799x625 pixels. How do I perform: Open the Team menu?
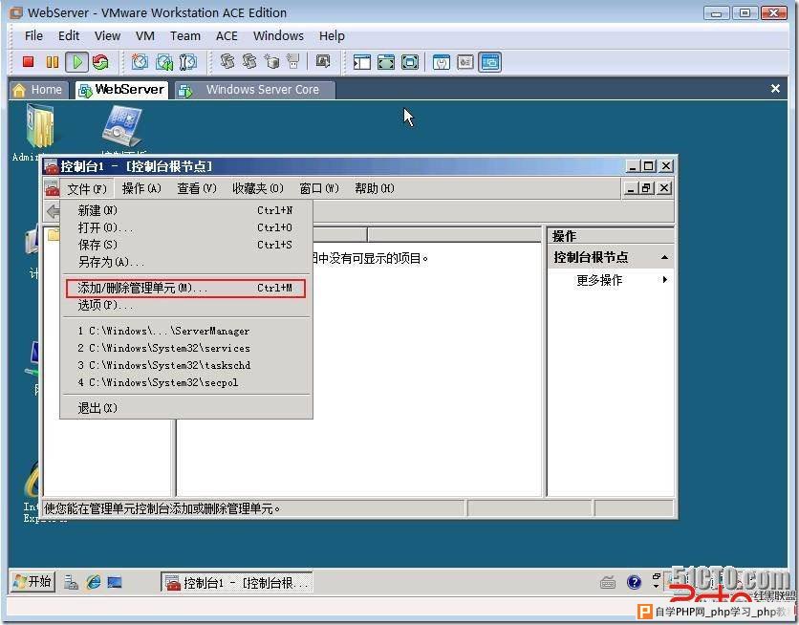click(x=185, y=36)
